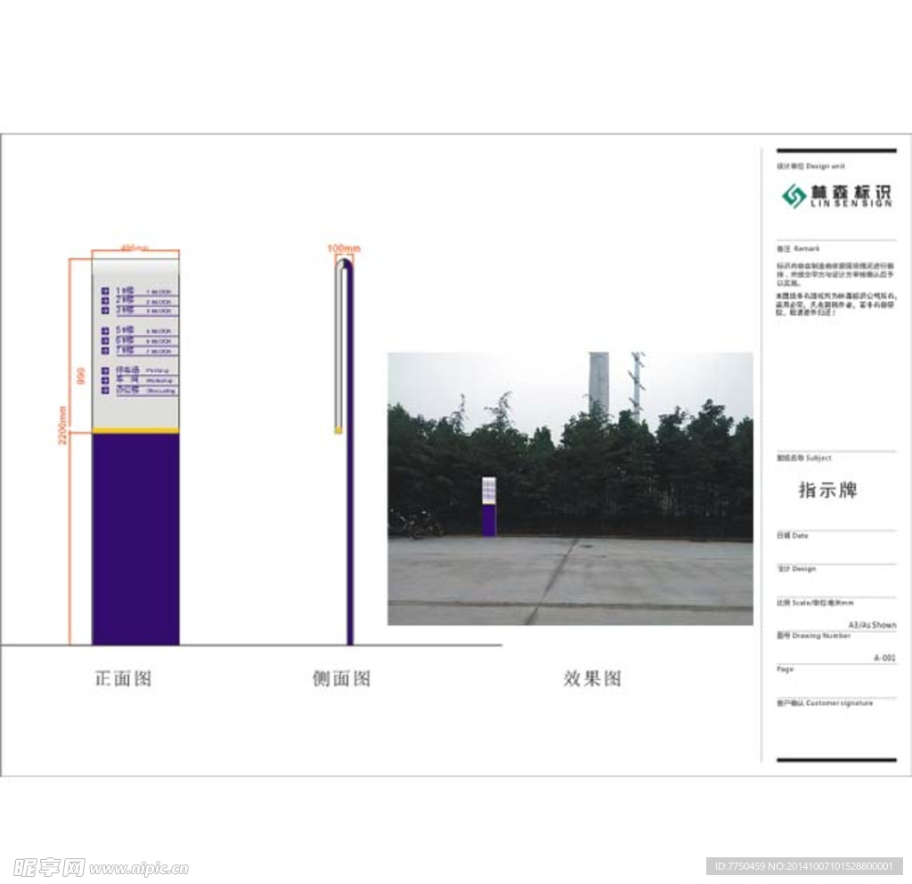Click the plus icon beside 1#楼

pos(105,291)
